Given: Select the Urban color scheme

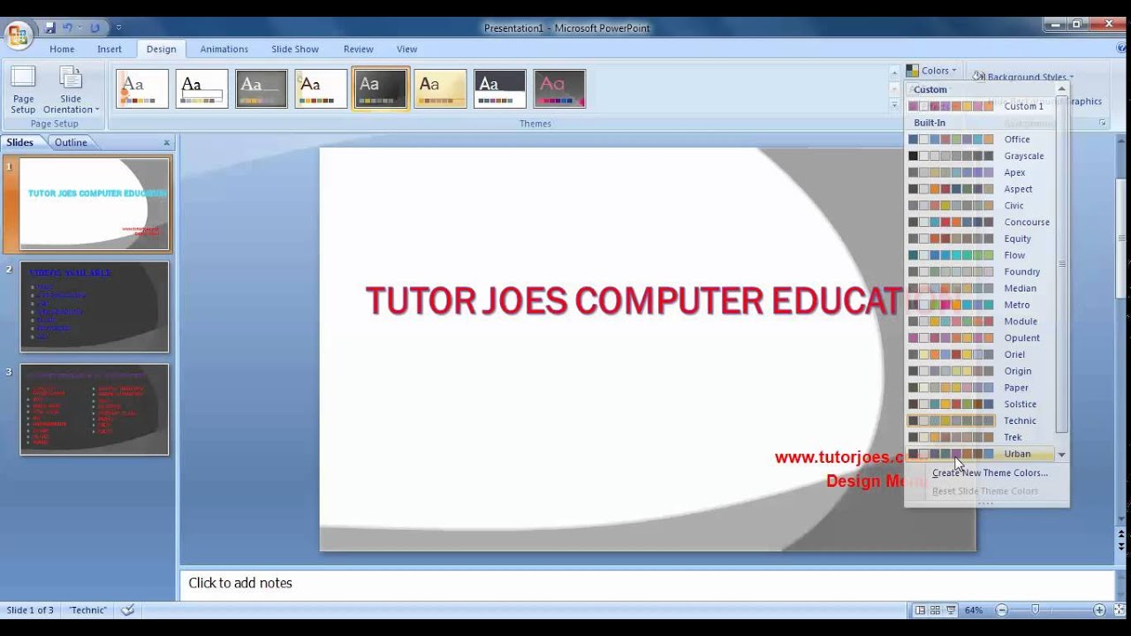Looking at the screenshot, I should coord(982,454).
